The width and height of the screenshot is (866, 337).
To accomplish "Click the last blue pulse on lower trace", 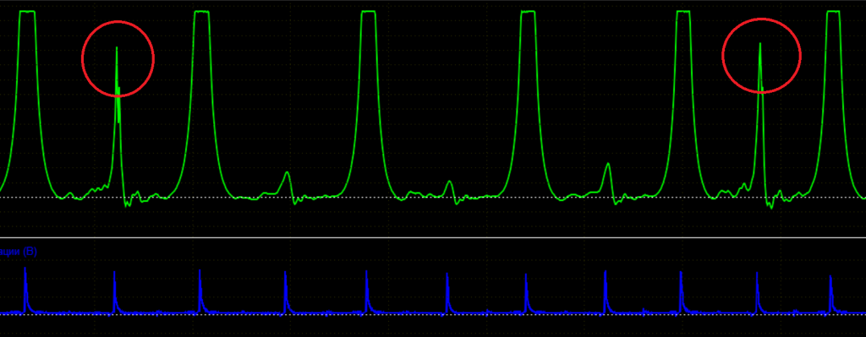I will (x=830, y=295).
